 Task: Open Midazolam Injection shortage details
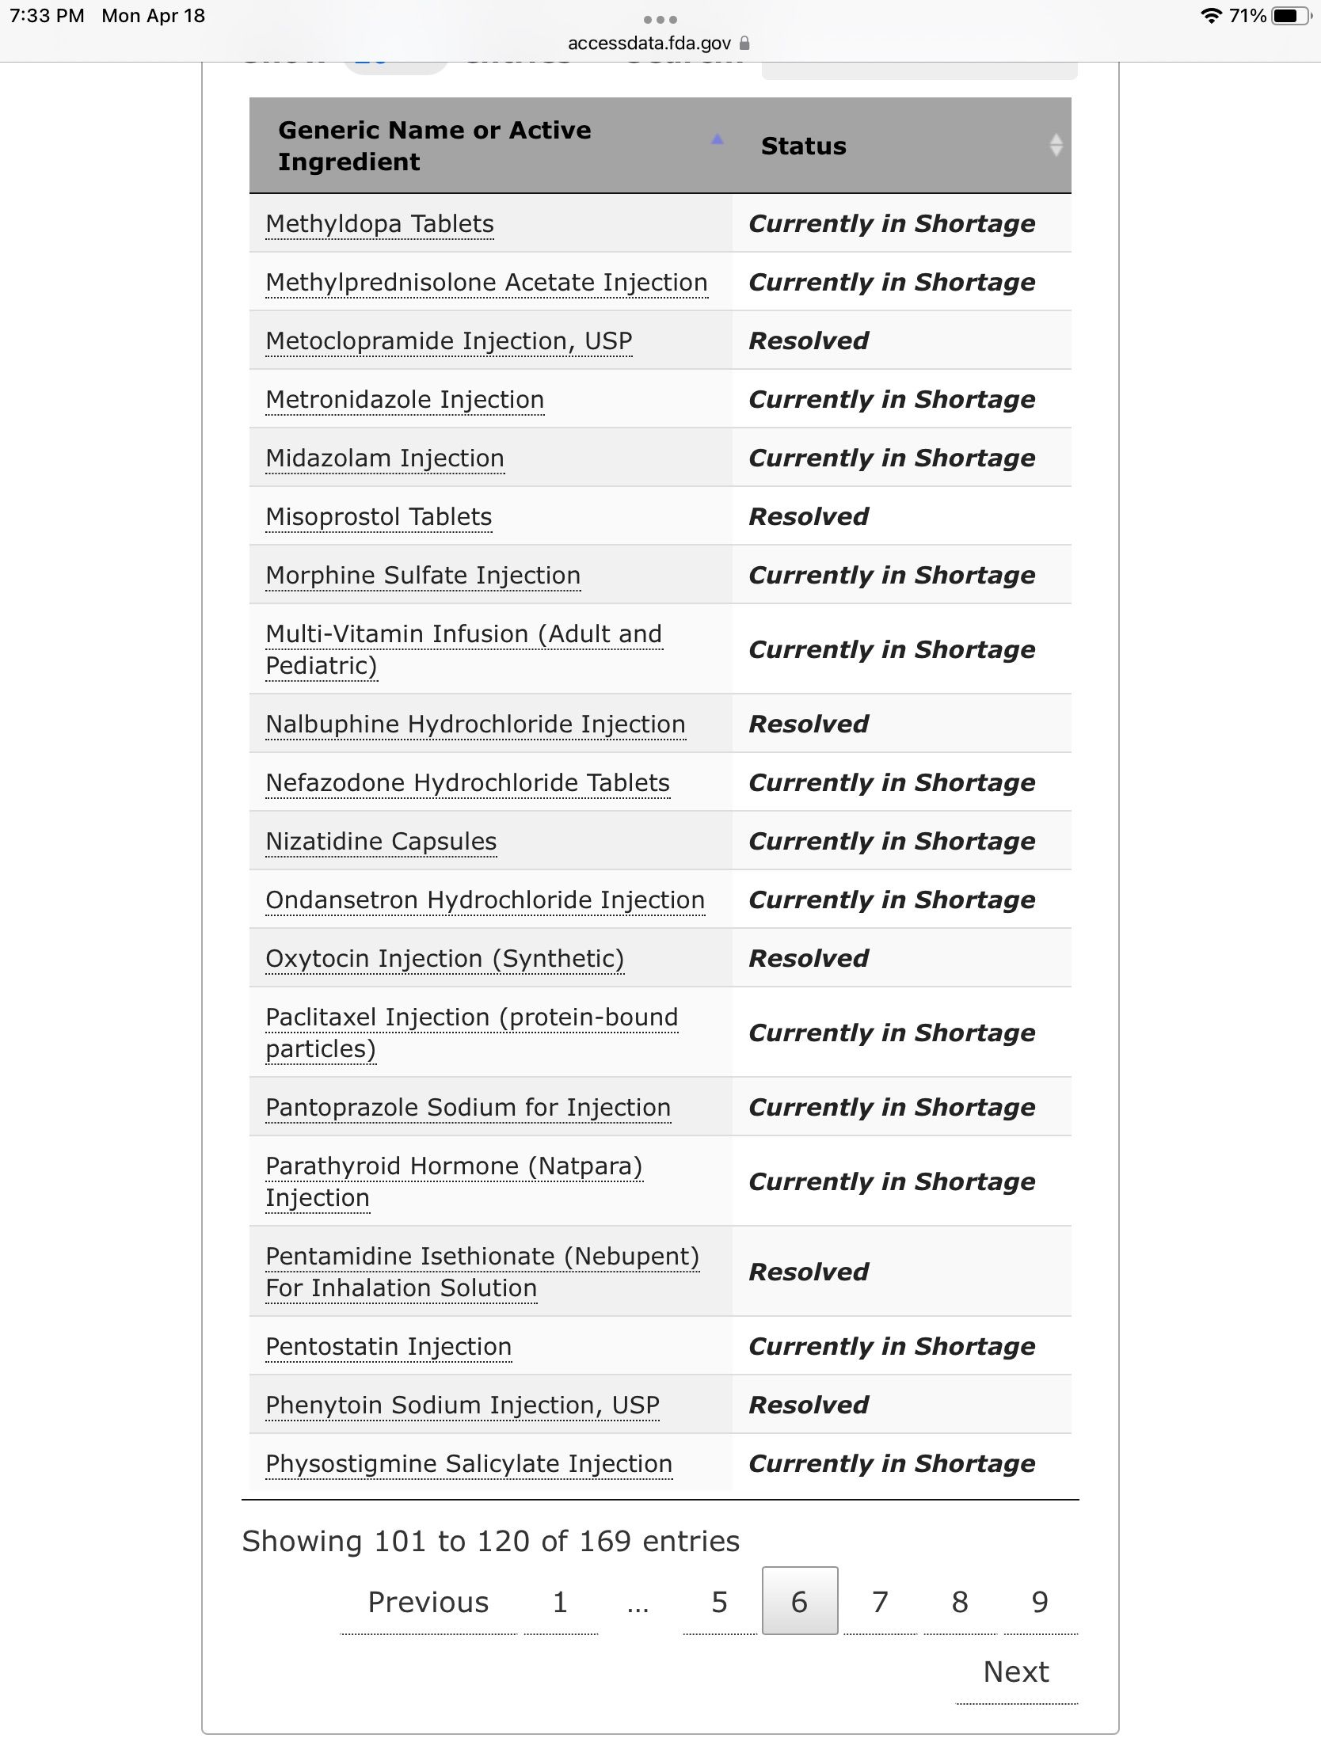click(385, 458)
